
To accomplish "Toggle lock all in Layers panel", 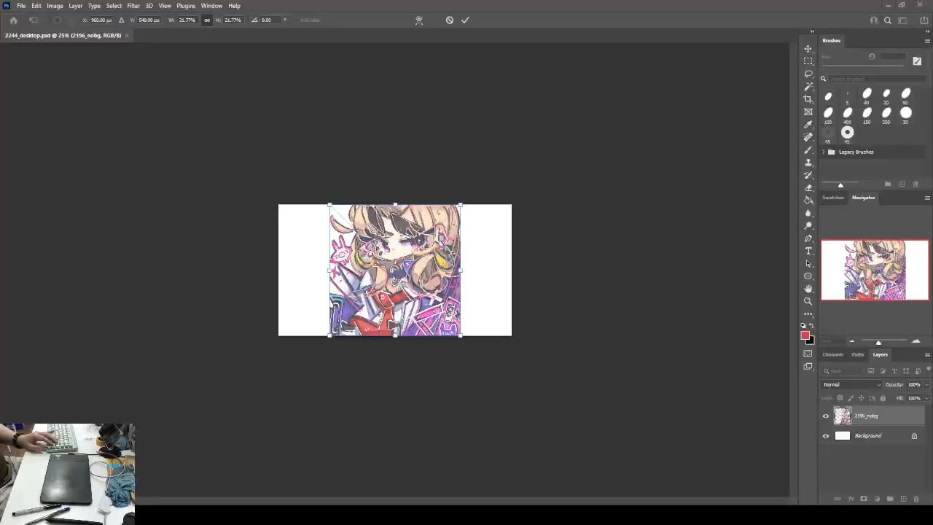I will (x=883, y=398).
